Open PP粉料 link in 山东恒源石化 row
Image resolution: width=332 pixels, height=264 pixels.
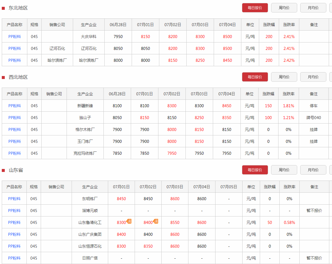click(x=14, y=246)
